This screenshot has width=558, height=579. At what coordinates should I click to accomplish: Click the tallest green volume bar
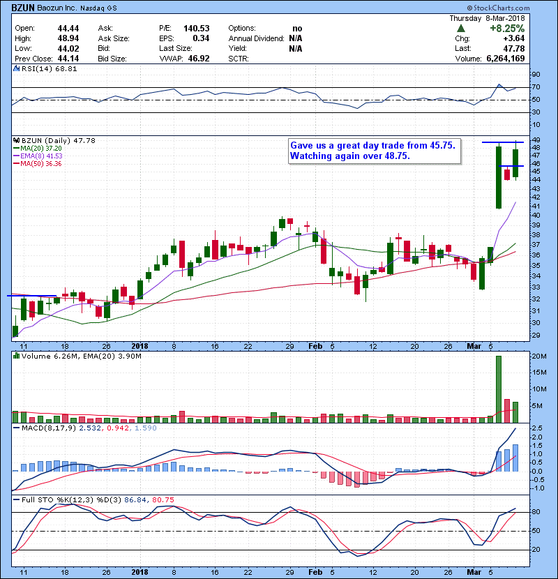(x=499, y=389)
